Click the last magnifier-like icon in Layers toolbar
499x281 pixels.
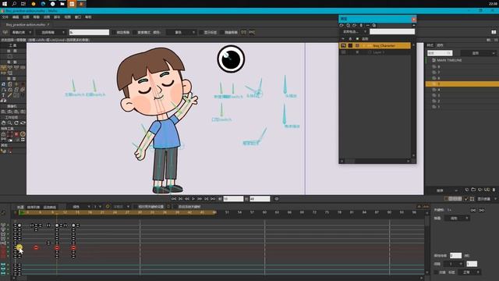[374, 25]
